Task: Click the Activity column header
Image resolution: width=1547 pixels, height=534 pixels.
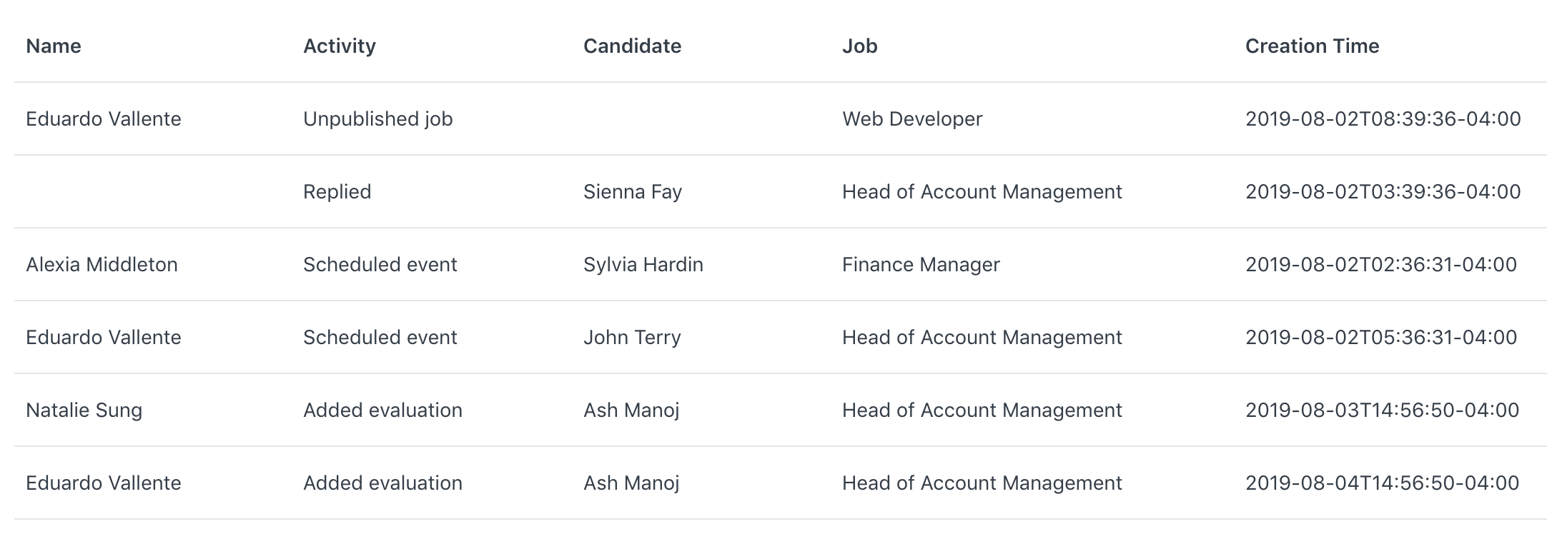Action: (340, 46)
